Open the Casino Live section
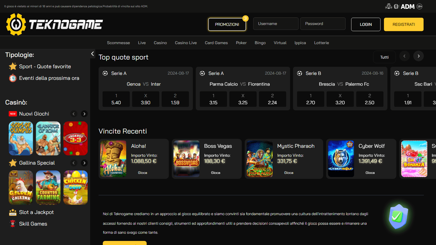This screenshot has height=245, width=436. coord(186,43)
